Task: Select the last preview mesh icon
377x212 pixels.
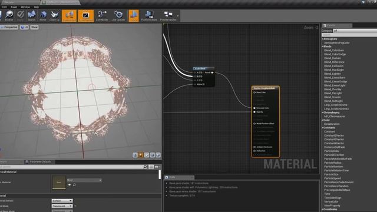Action: 158,155
